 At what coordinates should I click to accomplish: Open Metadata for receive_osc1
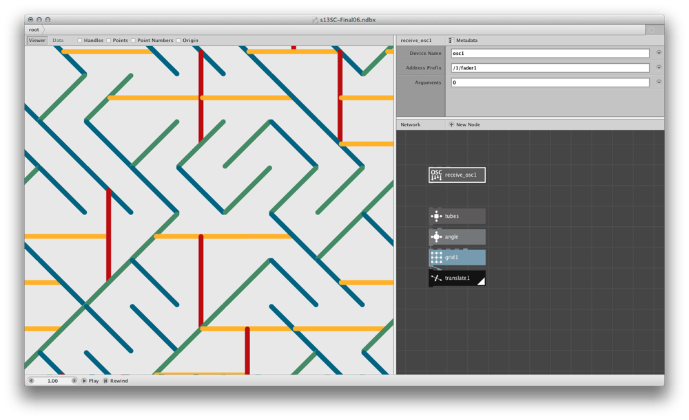(x=466, y=41)
